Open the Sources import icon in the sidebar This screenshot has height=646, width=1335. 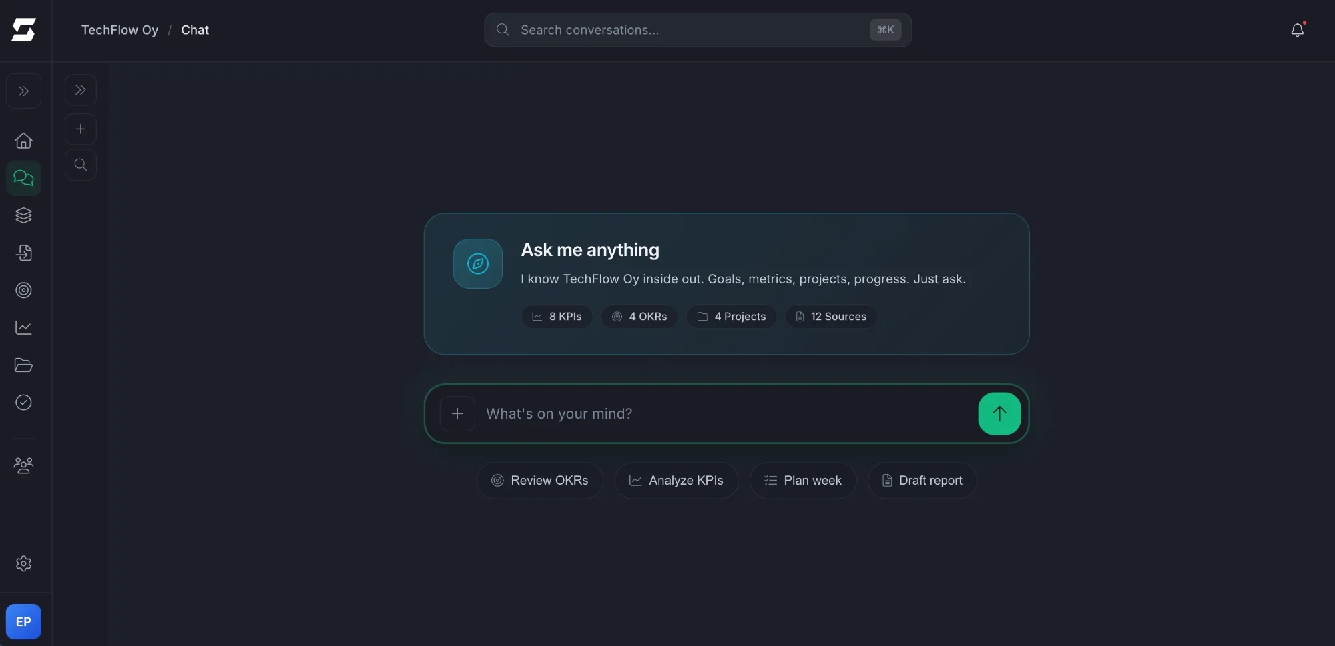coord(23,253)
